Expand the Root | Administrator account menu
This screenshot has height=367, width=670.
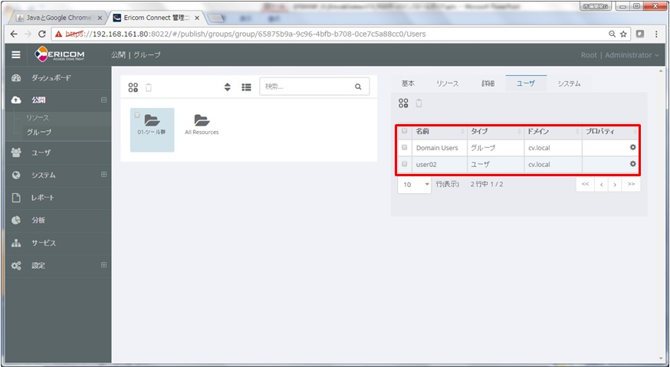click(x=620, y=55)
